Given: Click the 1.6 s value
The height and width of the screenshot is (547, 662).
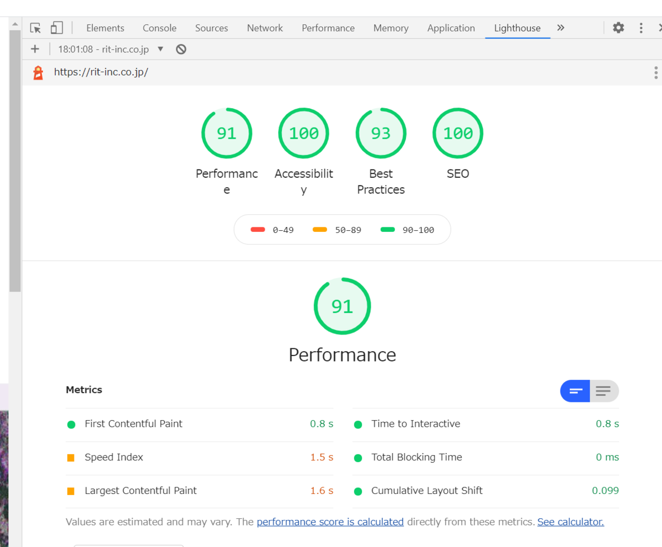Looking at the screenshot, I should pos(322,491).
